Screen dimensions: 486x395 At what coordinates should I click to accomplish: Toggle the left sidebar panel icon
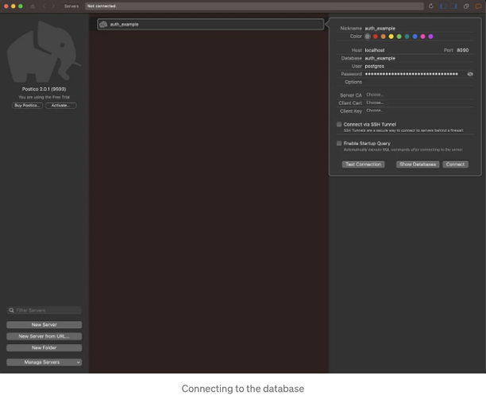pyautogui.click(x=444, y=6)
